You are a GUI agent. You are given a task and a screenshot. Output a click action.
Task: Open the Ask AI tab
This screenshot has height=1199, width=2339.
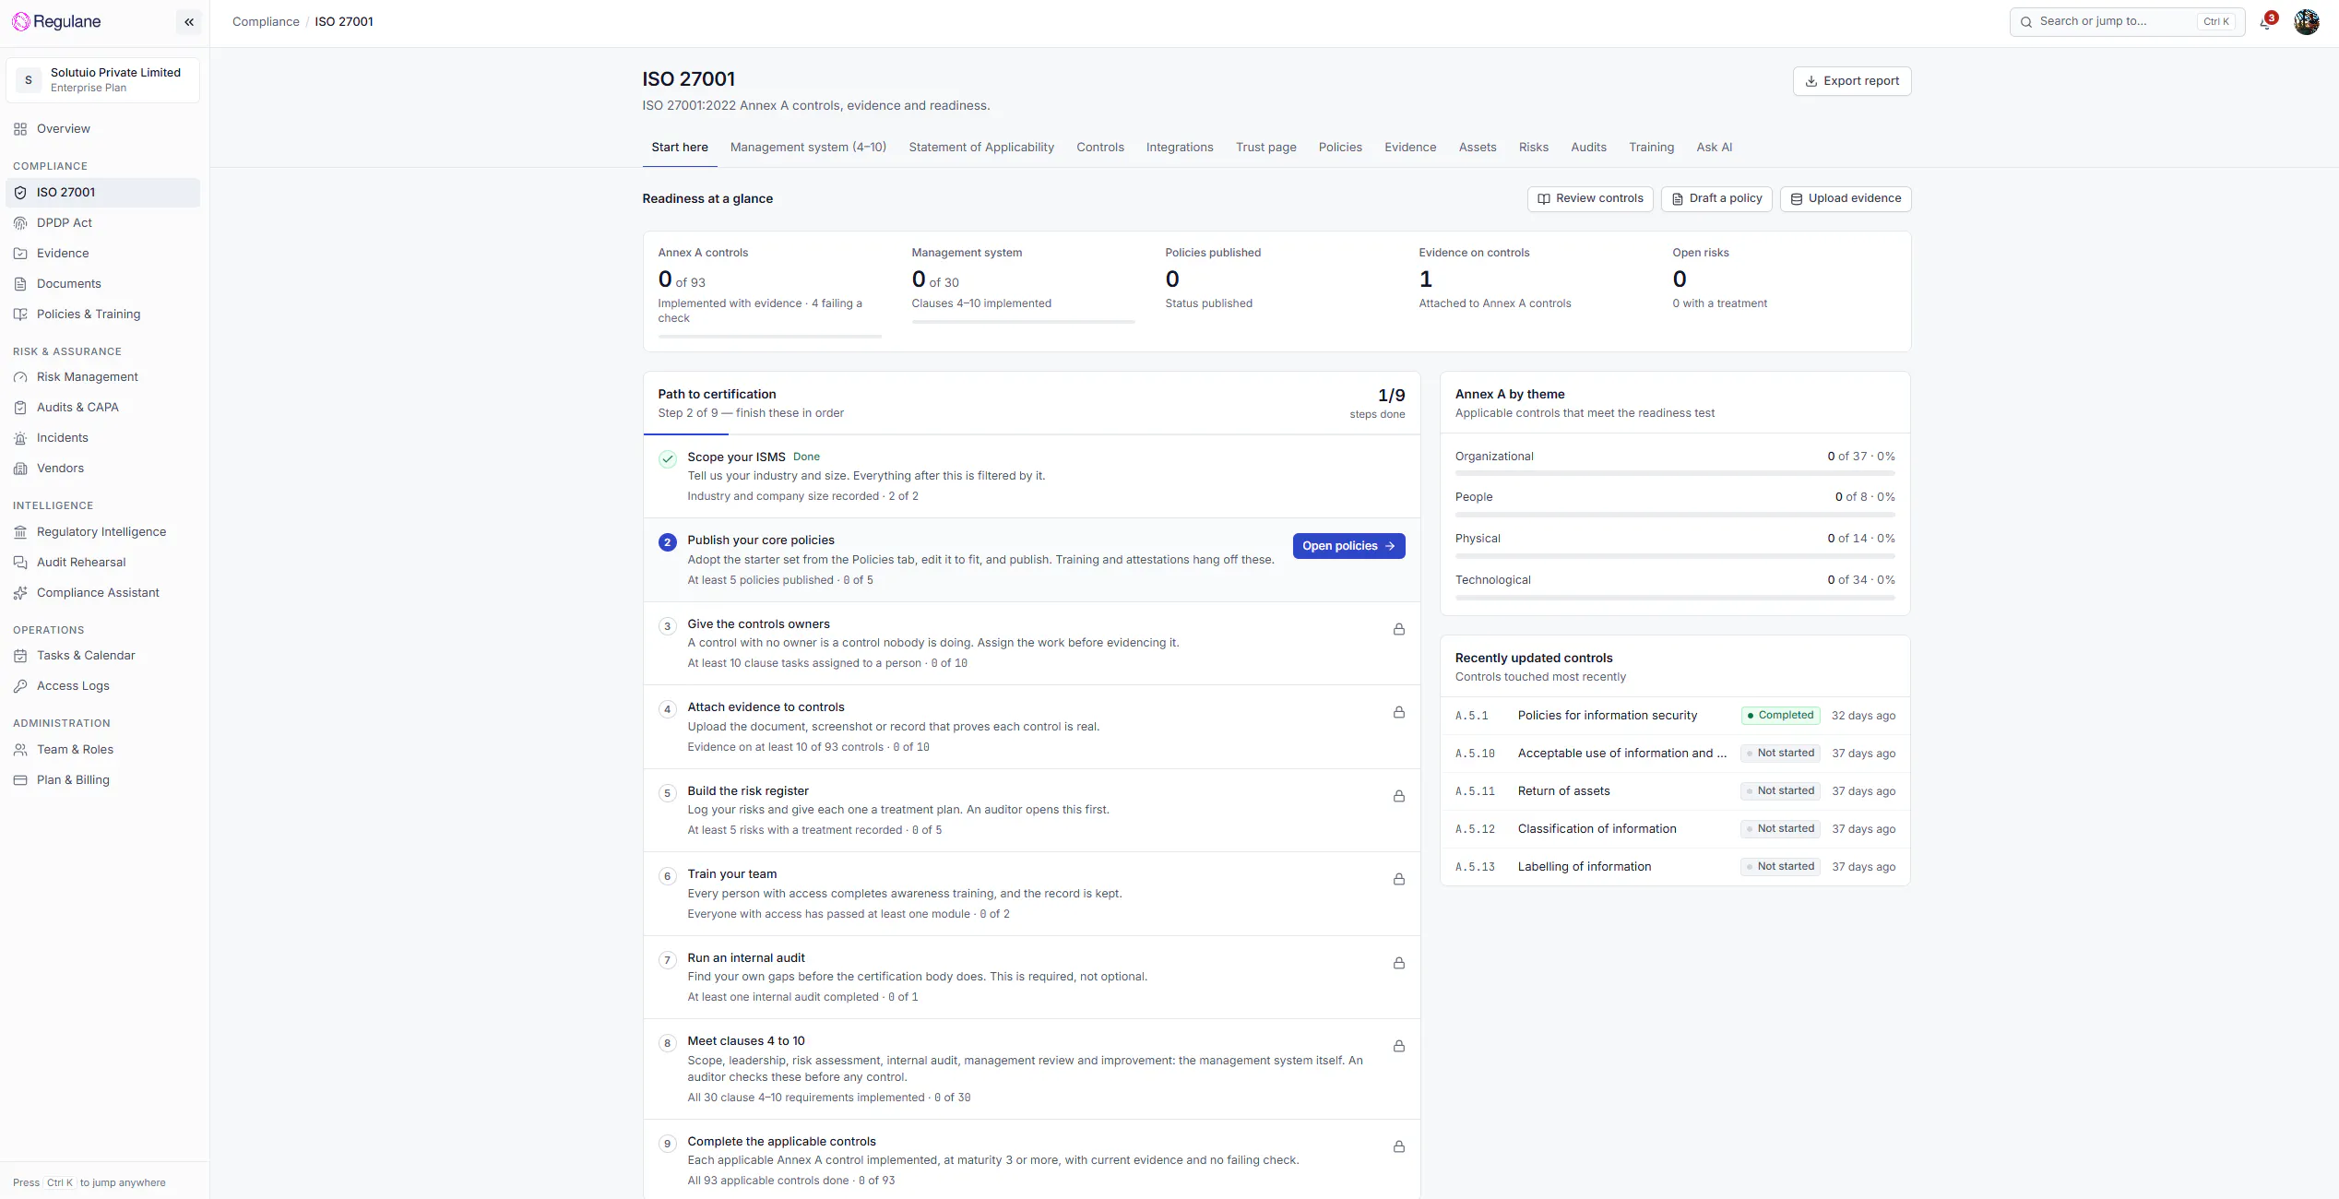[x=1714, y=148]
